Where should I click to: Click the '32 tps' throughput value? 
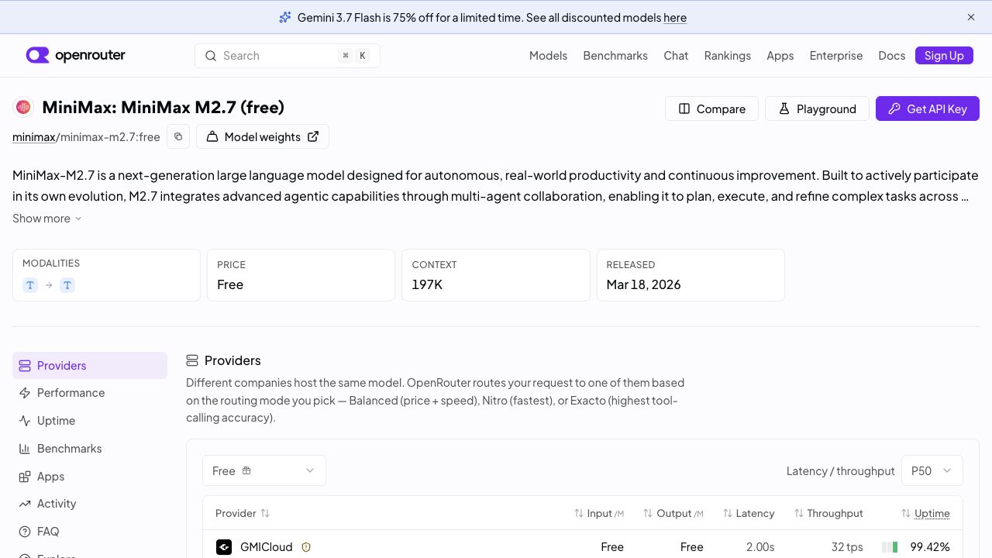(847, 547)
